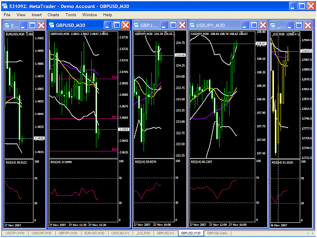
Task: Click the chart icon in EURUSD window title
Action: tap(7, 25)
